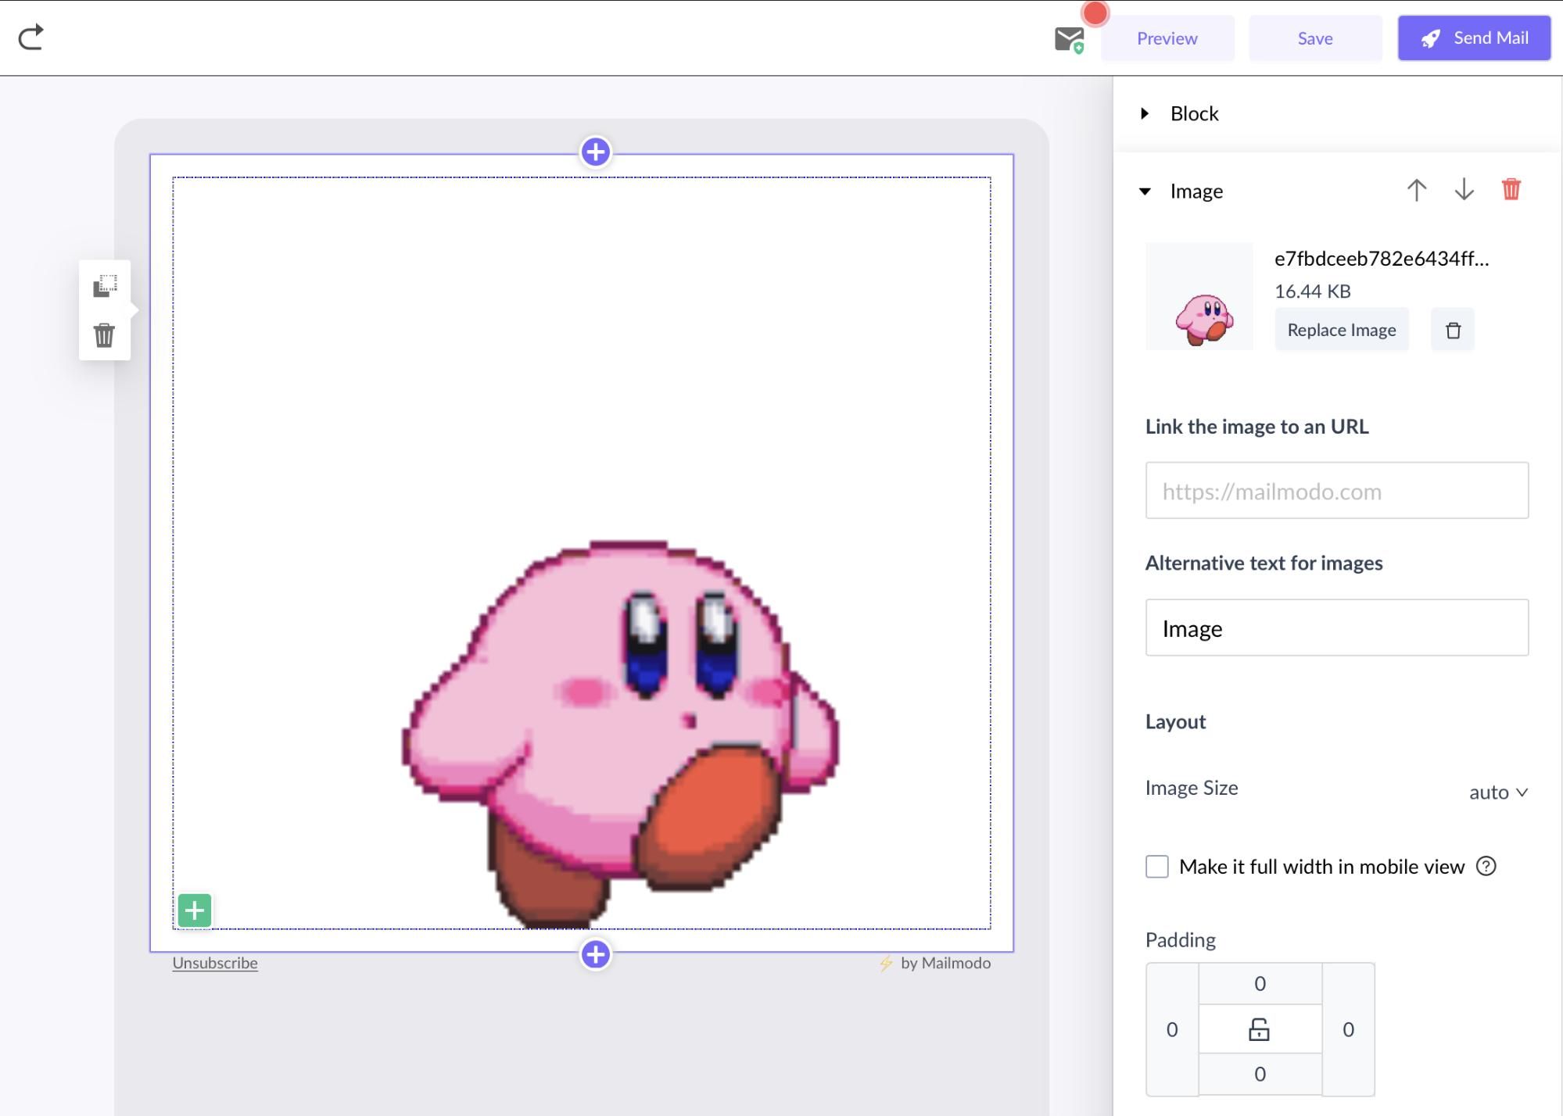Screen dimensions: 1563x1116
Task: Edit the alternative text field
Action: click(x=1336, y=628)
